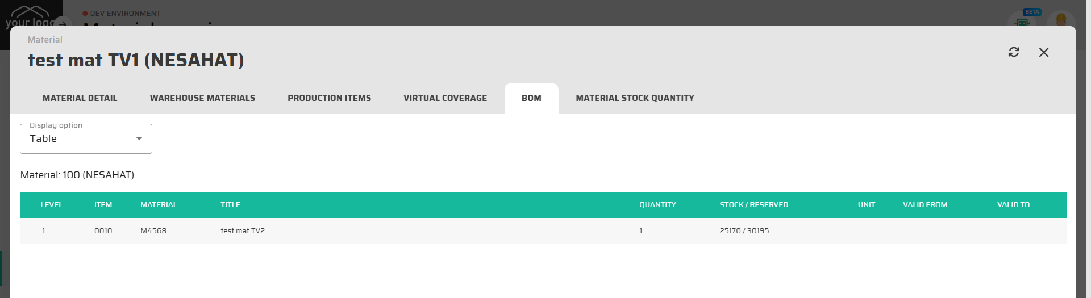This screenshot has width=1091, height=298.
Task: Click the refresh icon in material dialog
Action: click(1014, 52)
